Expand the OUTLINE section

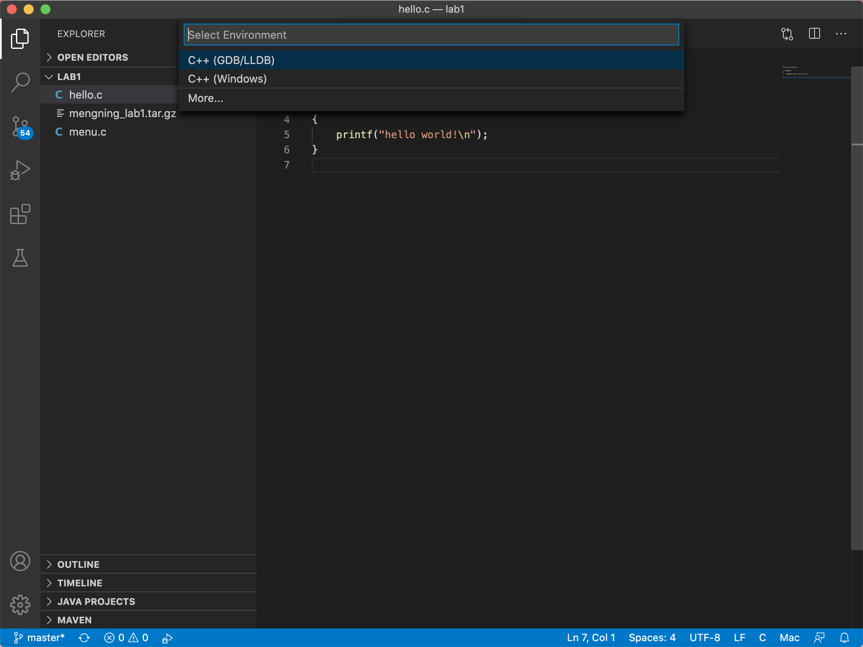click(78, 564)
